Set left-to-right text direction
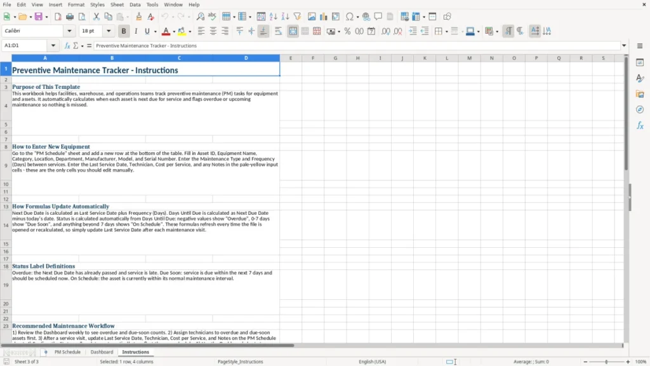Image resolution: width=650 pixels, height=366 pixels. pyautogui.click(x=508, y=31)
